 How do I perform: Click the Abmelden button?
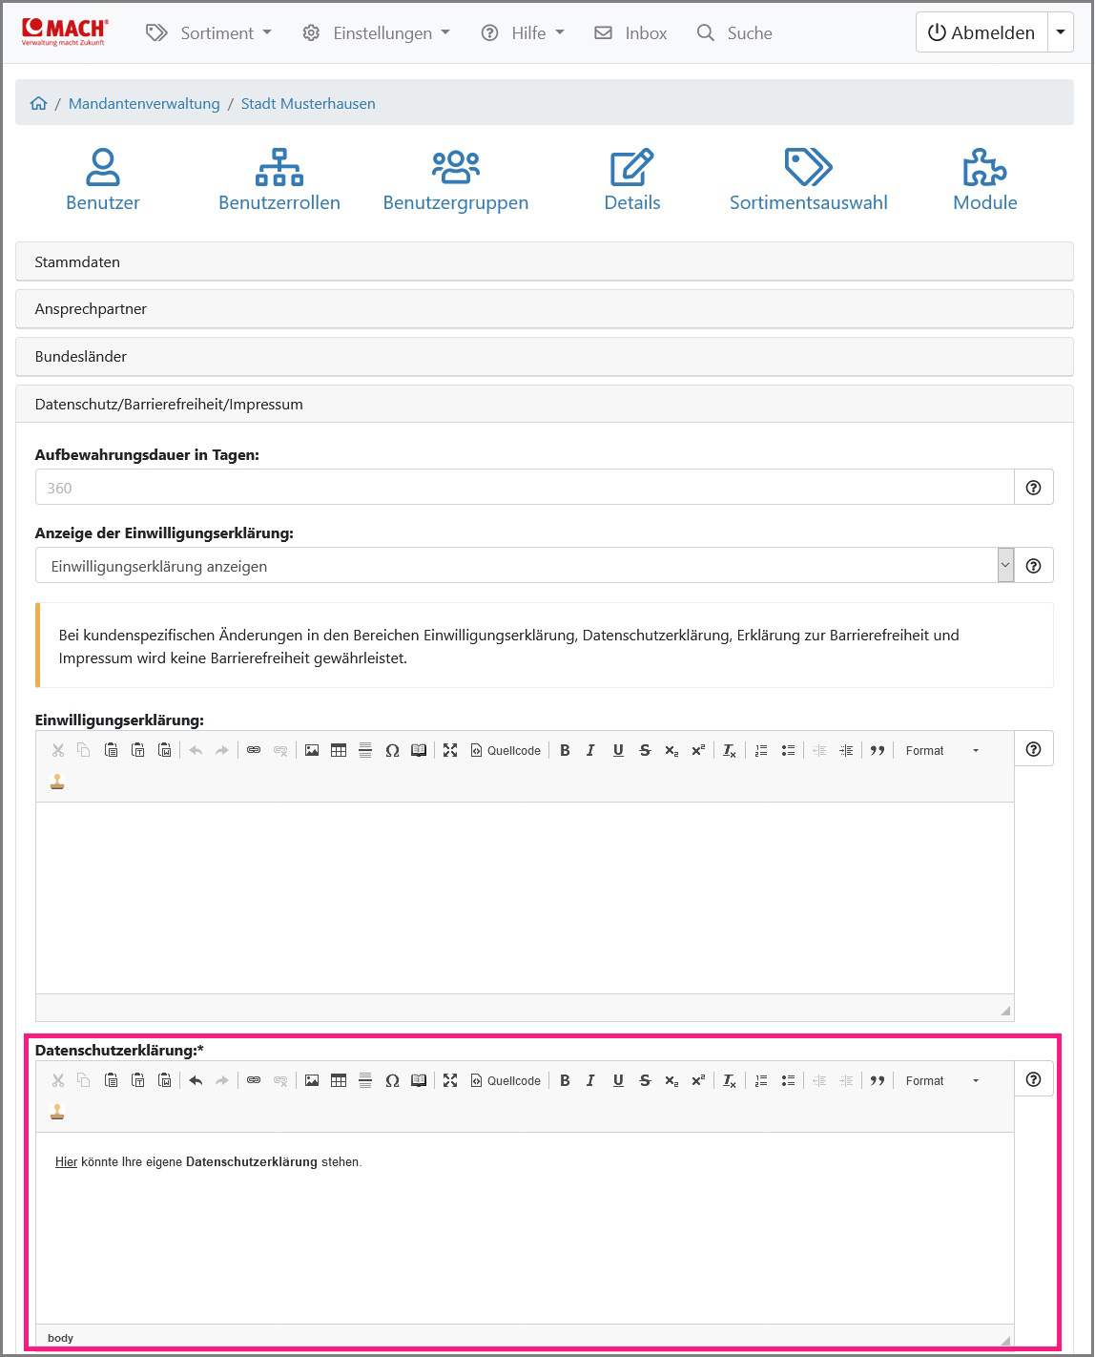[981, 31]
